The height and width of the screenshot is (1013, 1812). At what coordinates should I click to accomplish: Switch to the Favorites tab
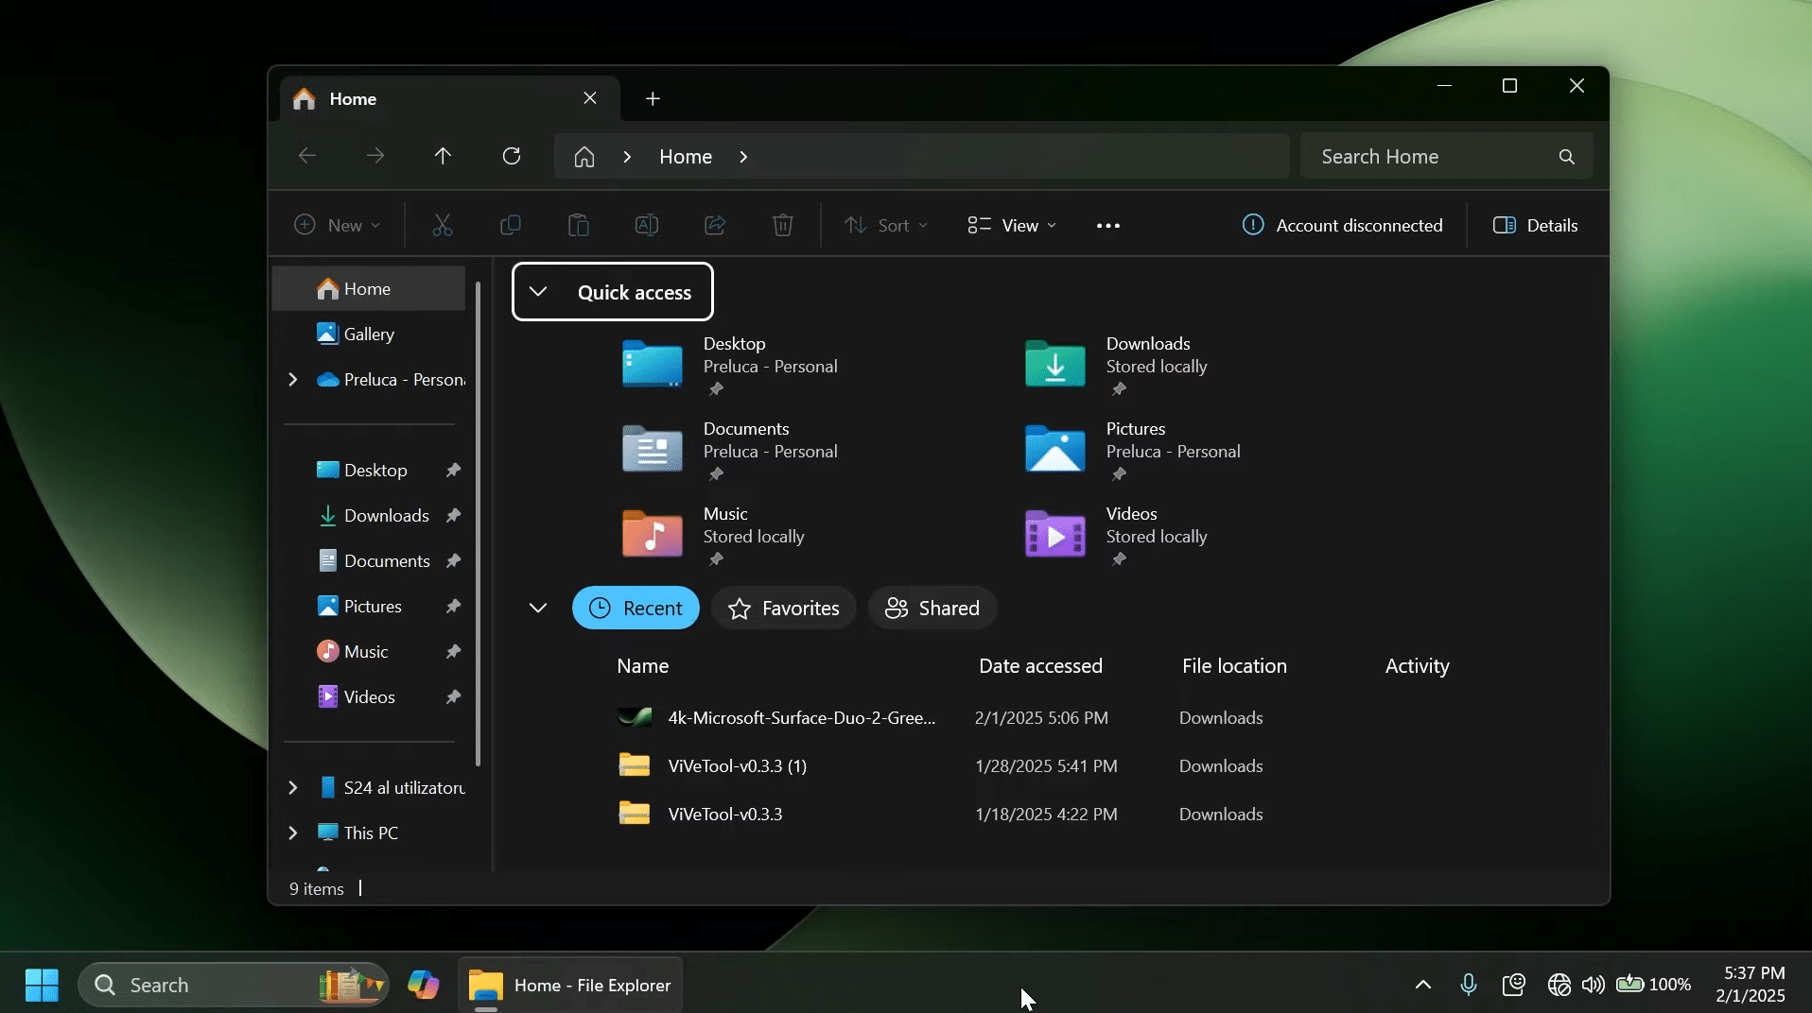(x=783, y=608)
